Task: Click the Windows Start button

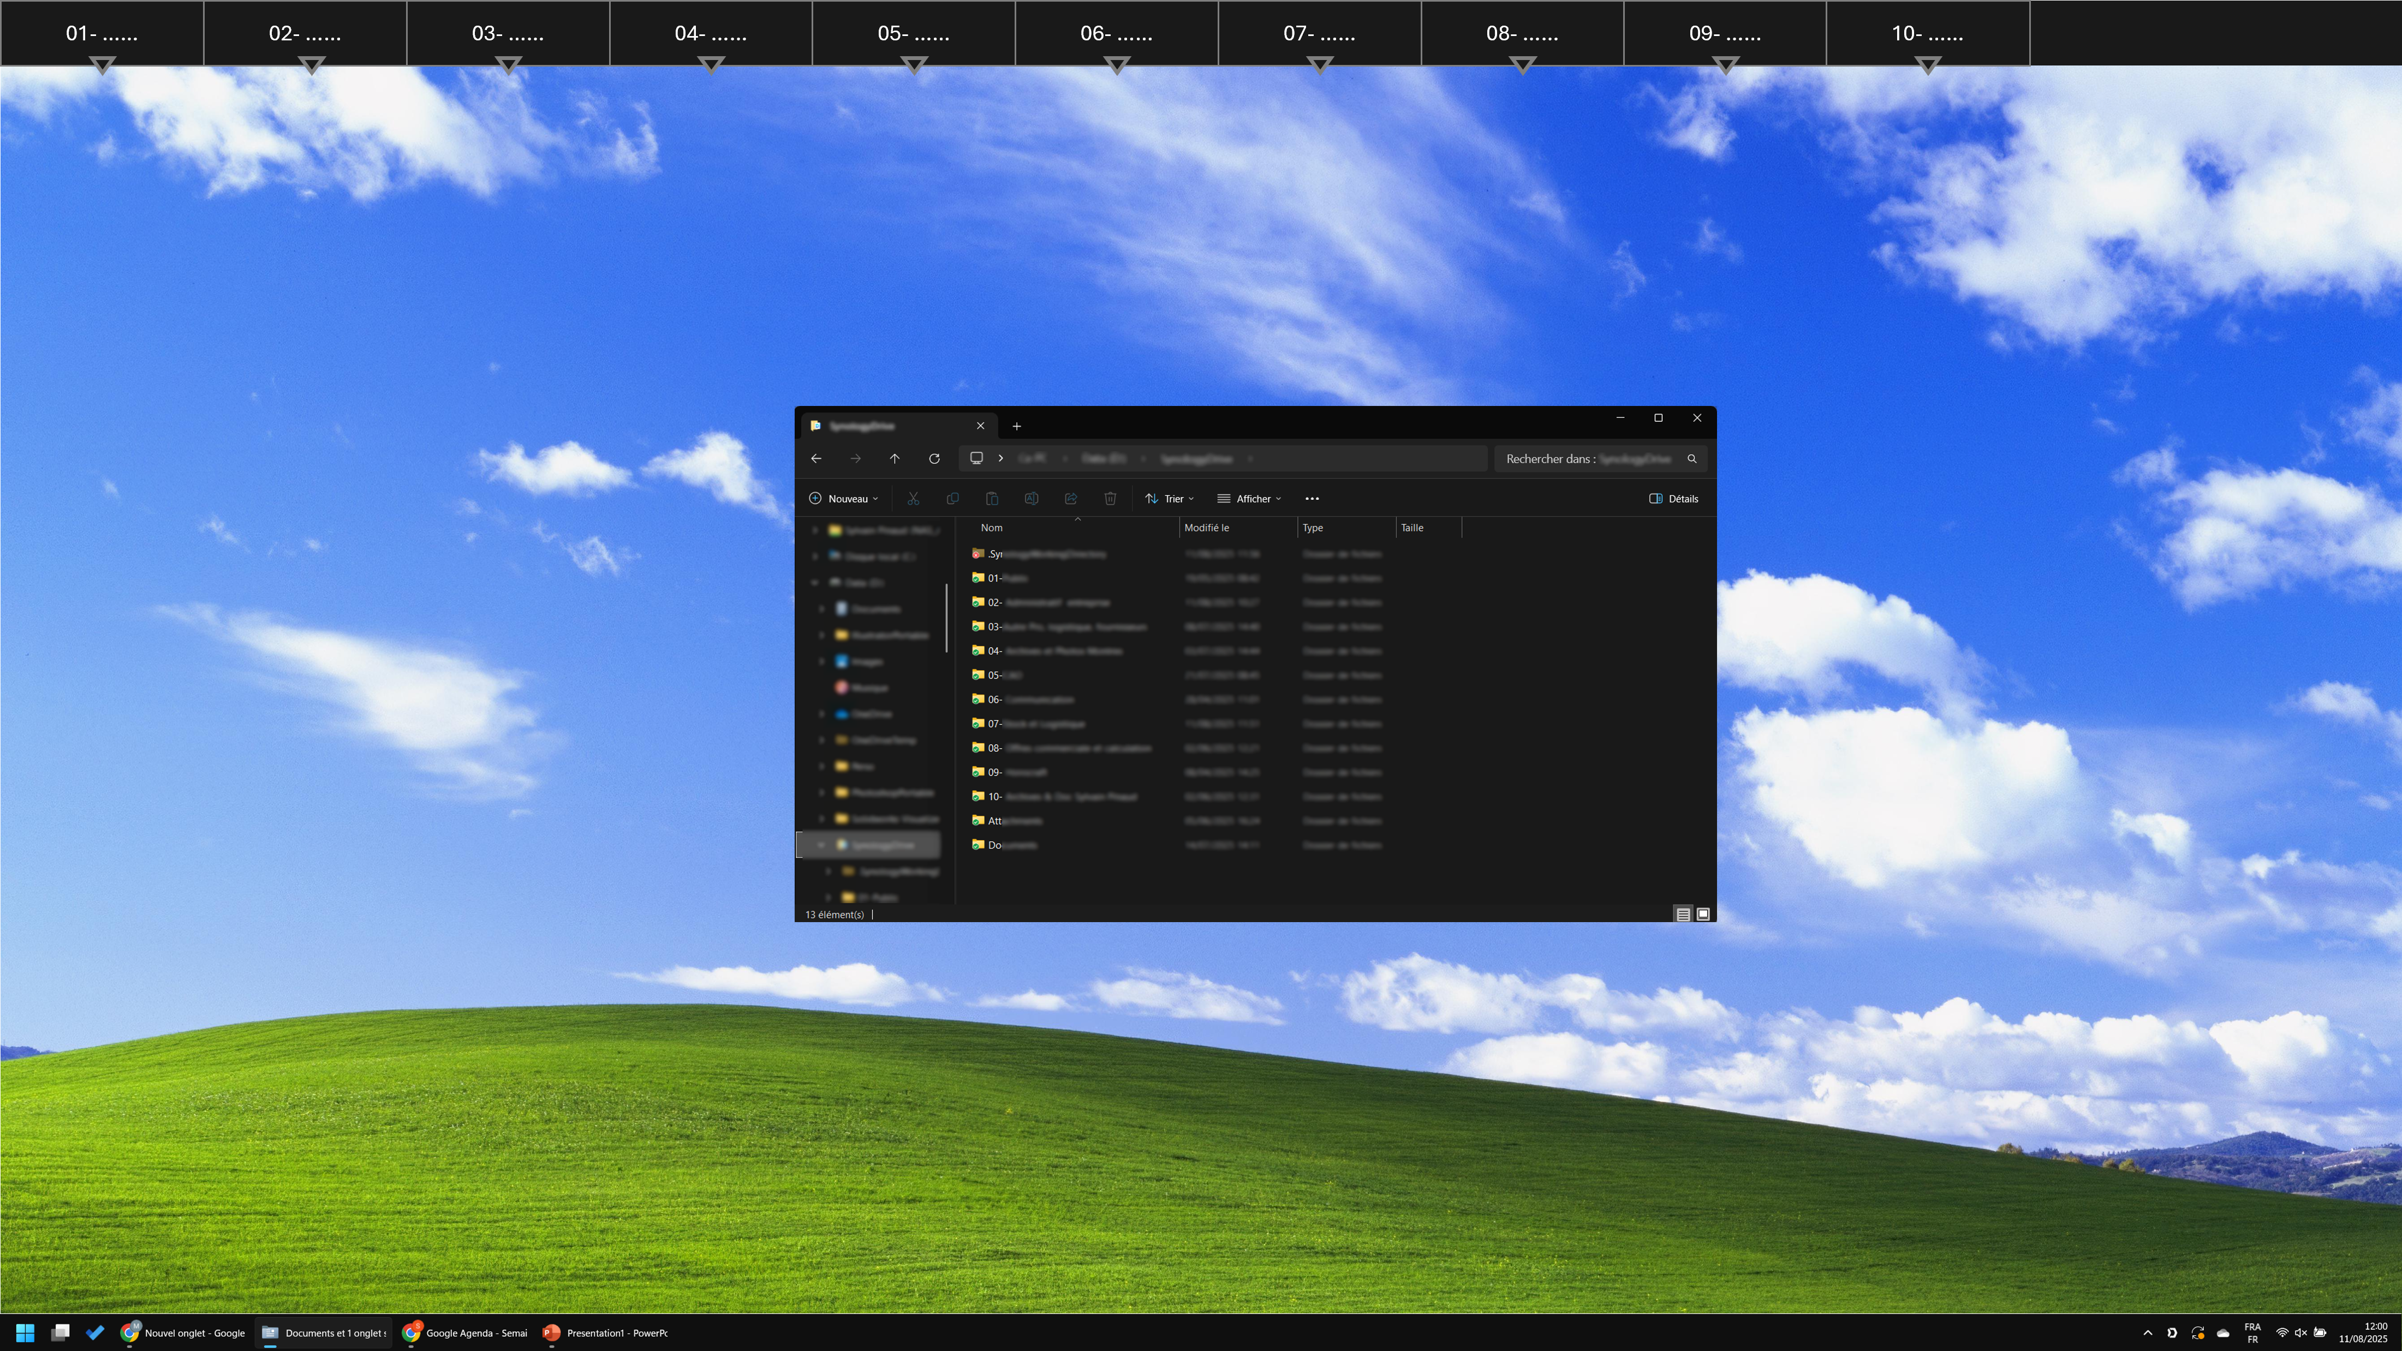Action: click(25, 1332)
